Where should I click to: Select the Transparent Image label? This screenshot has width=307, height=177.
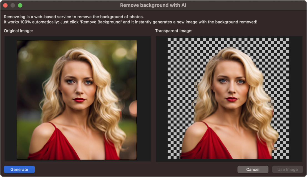[x=174, y=31]
